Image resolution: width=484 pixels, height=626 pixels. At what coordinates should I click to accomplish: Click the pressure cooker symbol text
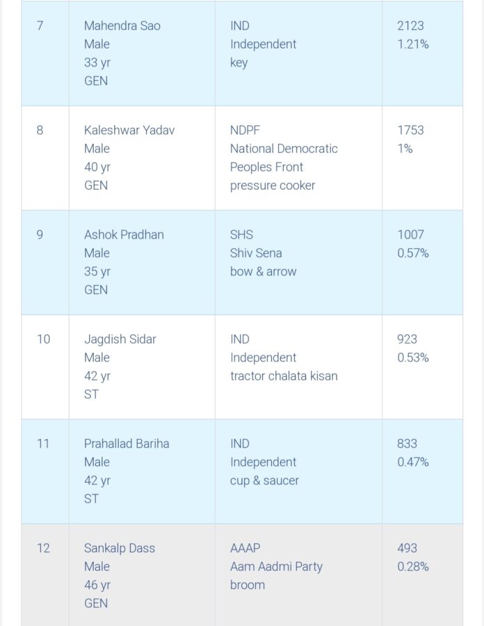[x=273, y=186]
